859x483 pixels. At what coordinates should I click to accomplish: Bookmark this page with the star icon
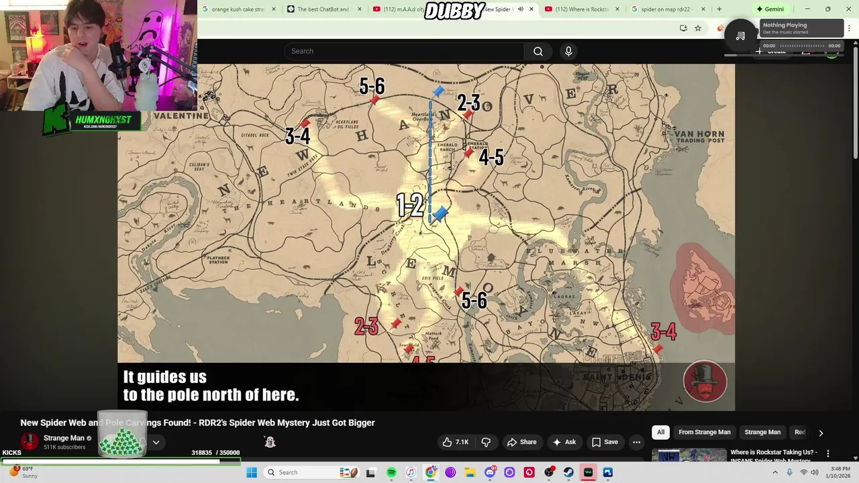coord(698,28)
